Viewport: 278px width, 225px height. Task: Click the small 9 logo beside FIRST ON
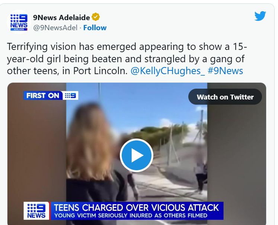tap(70, 95)
